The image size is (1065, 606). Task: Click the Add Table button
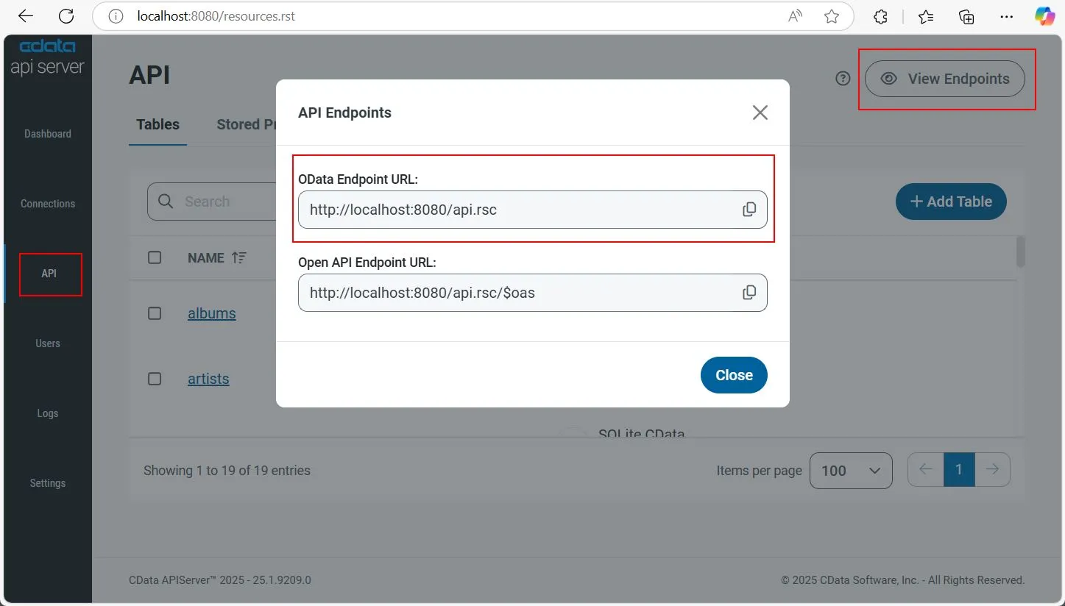tap(951, 201)
